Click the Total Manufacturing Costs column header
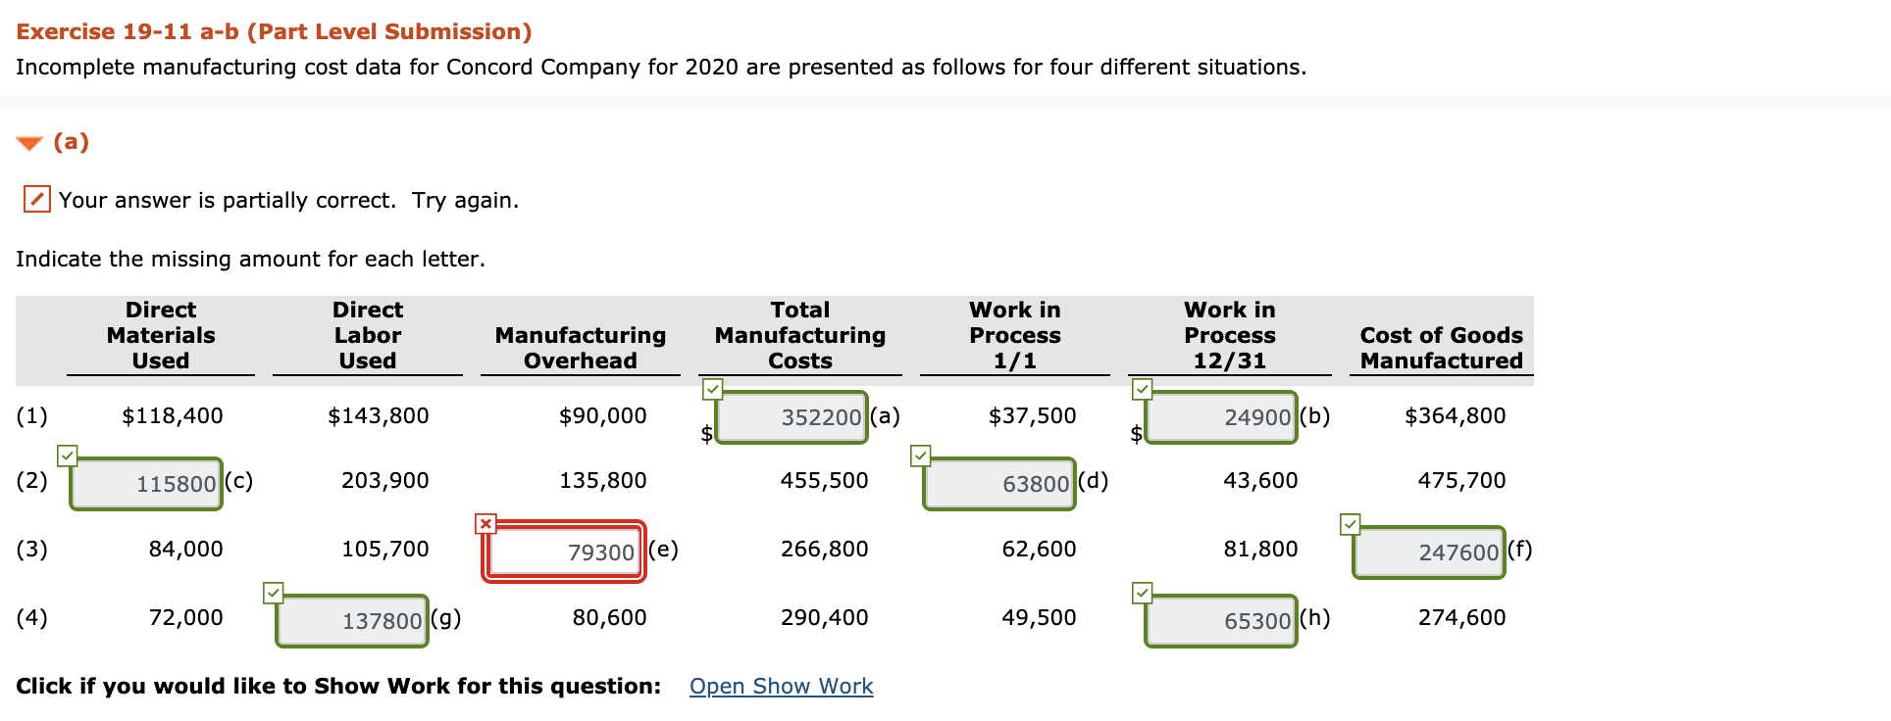The height and width of the screenshot is (721, 1891). [x=800, y=335]
